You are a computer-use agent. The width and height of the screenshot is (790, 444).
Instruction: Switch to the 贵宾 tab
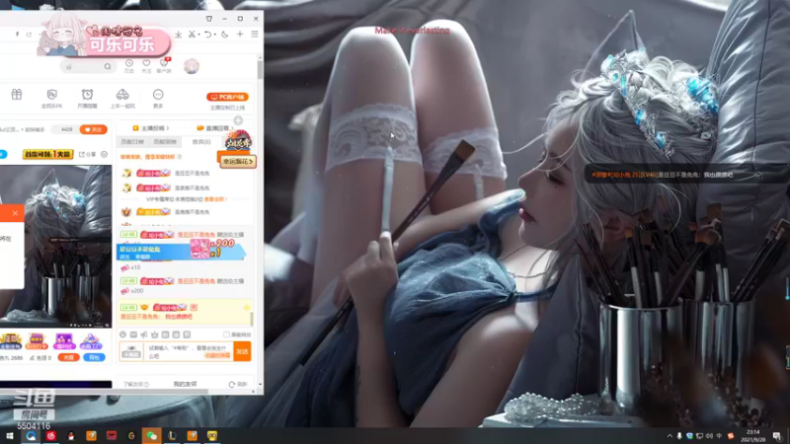tap(201, 142)
